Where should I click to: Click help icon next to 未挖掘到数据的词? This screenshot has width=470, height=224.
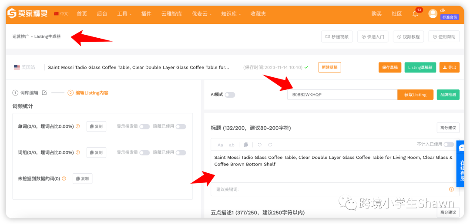64,178
